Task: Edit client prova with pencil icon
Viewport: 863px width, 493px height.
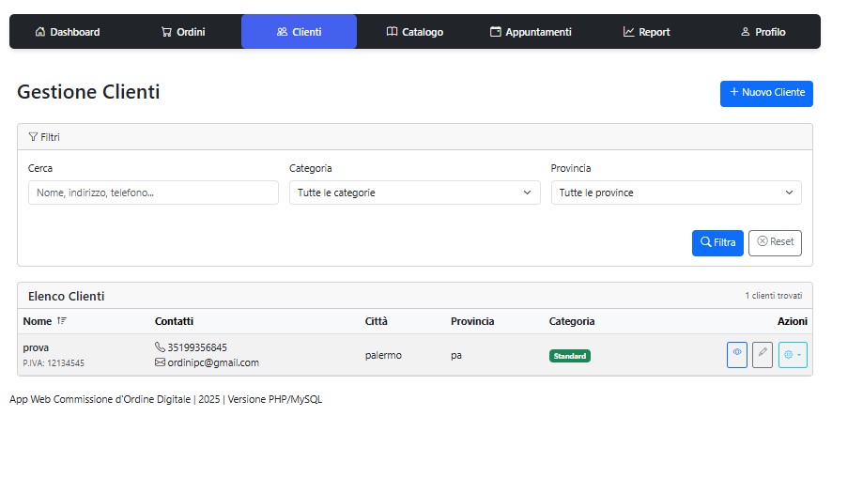Action: [763, 355]
